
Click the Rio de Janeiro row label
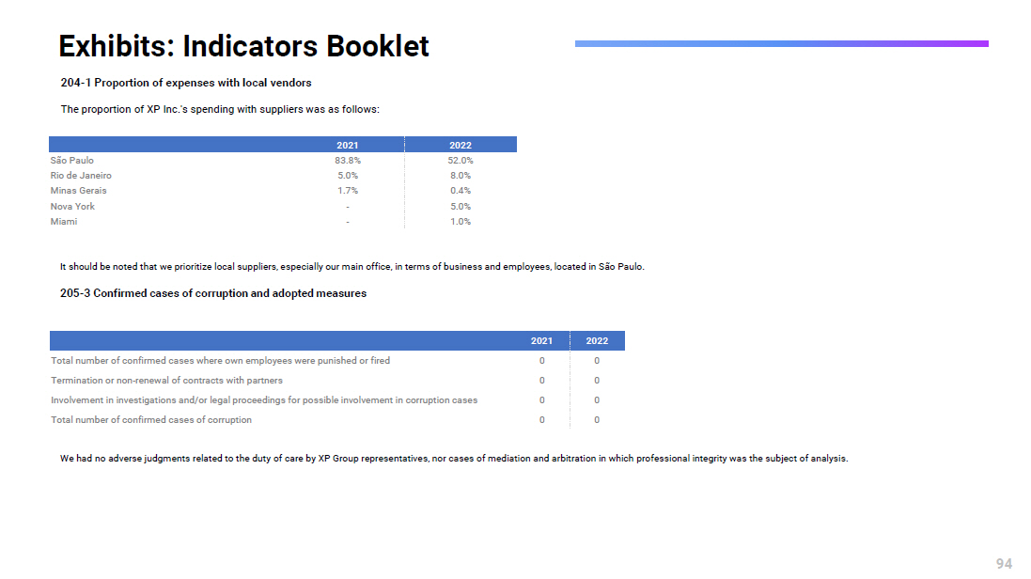point(81,176)
